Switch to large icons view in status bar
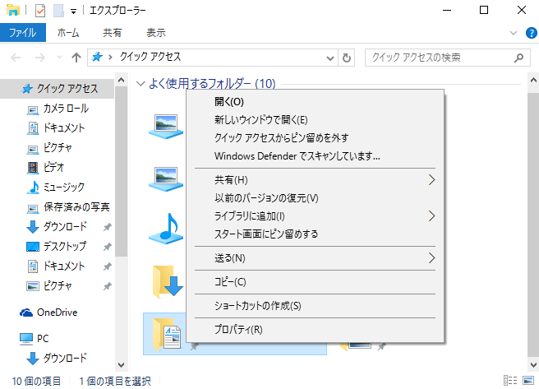539x389 pixels. (x=528, y=381)
